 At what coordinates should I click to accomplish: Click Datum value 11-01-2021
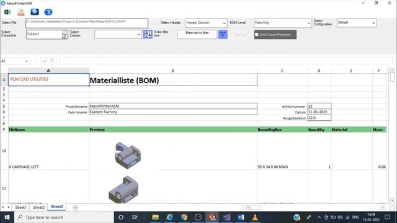pyautogui.click(x=319, y=112)
